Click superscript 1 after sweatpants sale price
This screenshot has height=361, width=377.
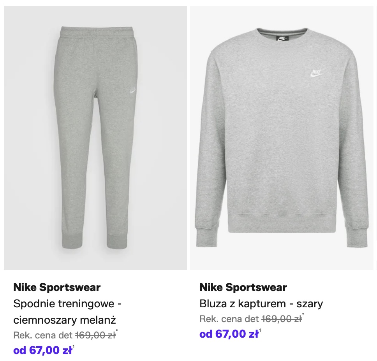pyautogui.click(x=74, y=347)
